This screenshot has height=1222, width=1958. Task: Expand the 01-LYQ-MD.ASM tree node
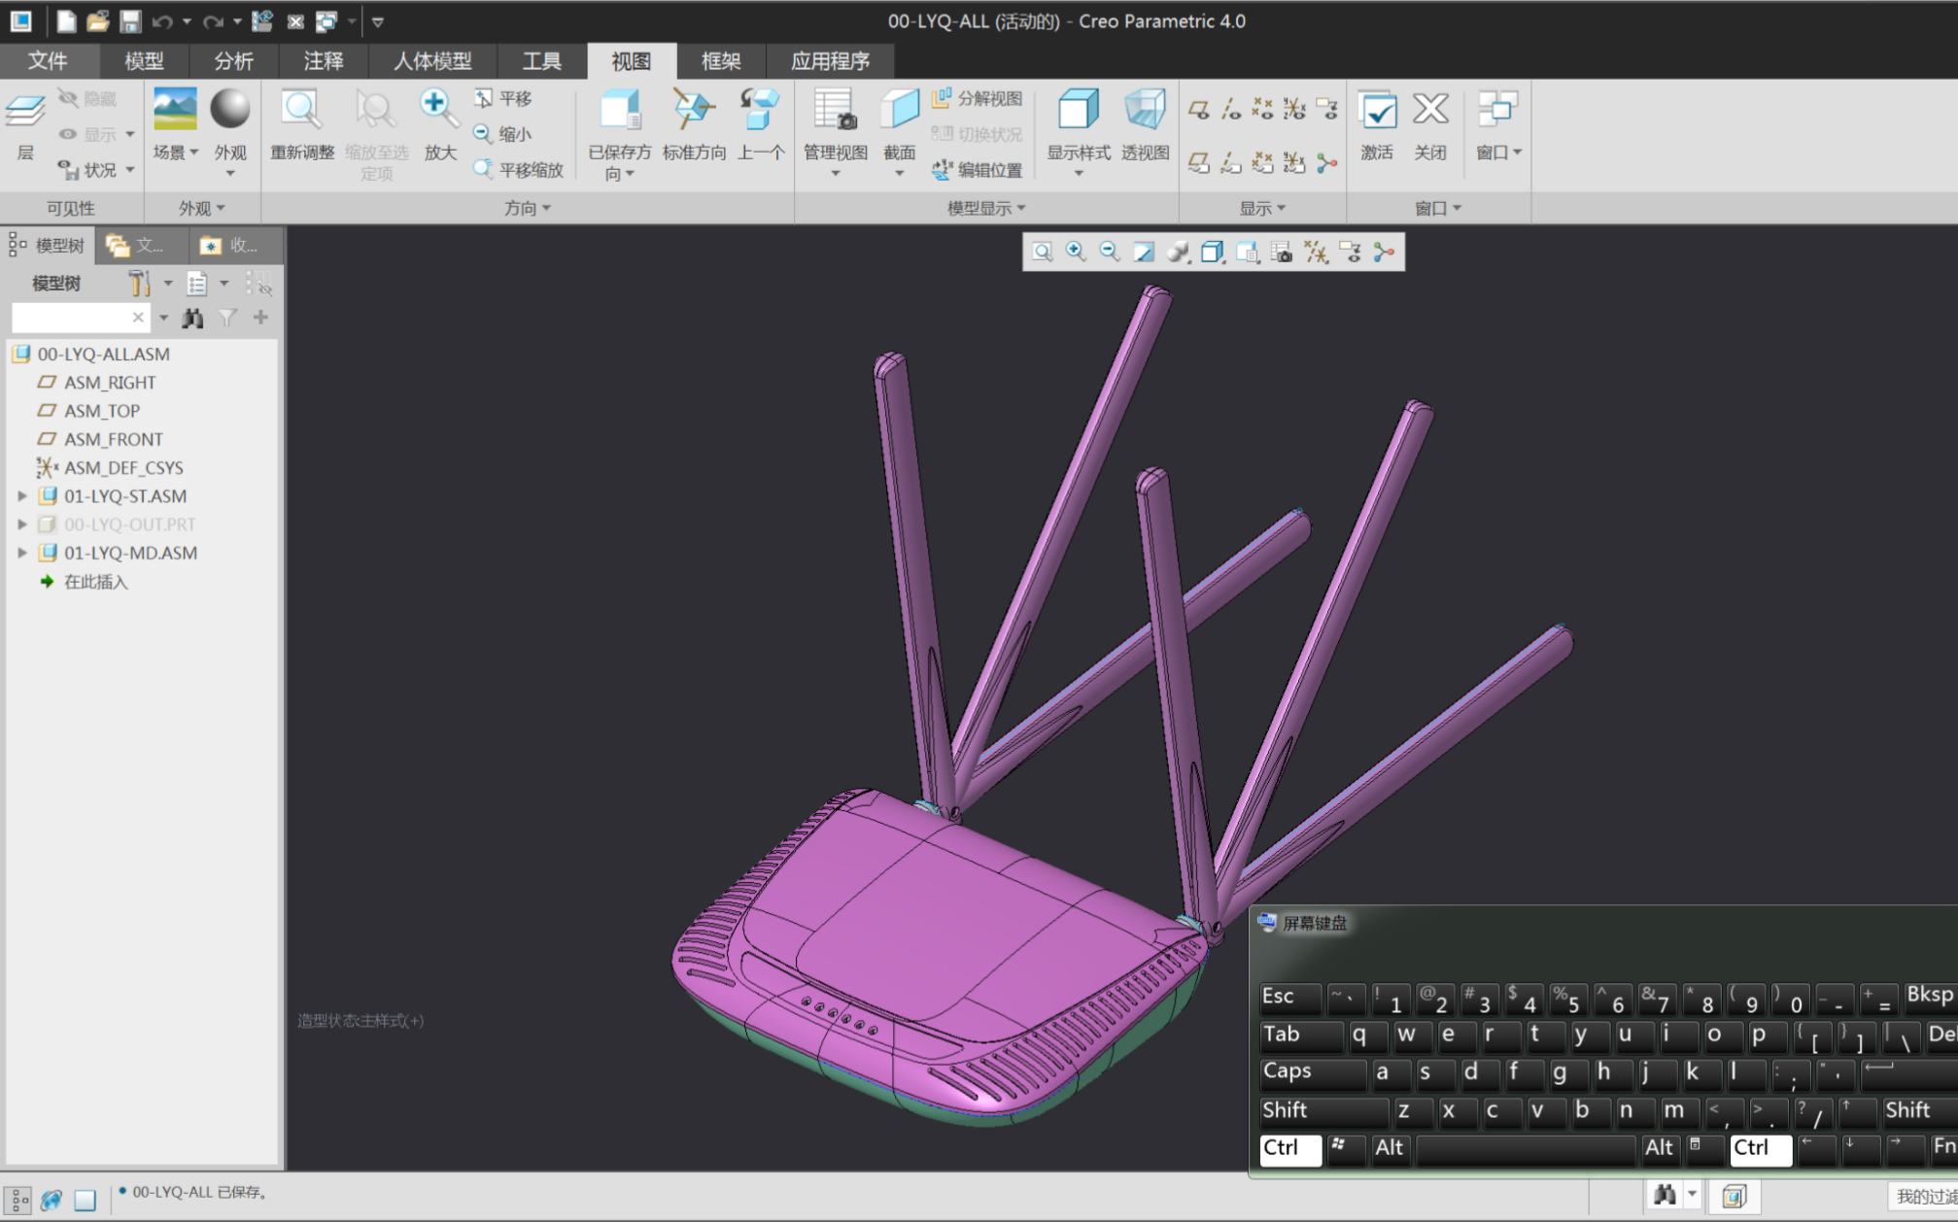(22, 553)
